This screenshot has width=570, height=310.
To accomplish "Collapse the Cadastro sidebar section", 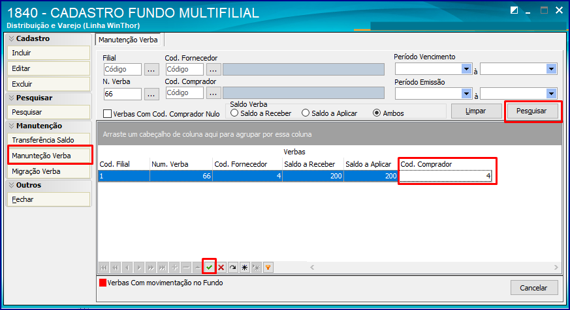I will 11,38.
